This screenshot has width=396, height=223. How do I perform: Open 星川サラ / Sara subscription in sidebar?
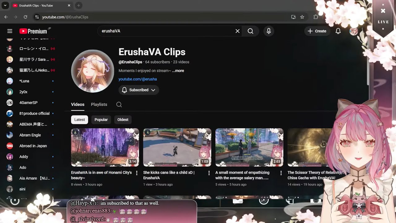[x=31, y=59]
